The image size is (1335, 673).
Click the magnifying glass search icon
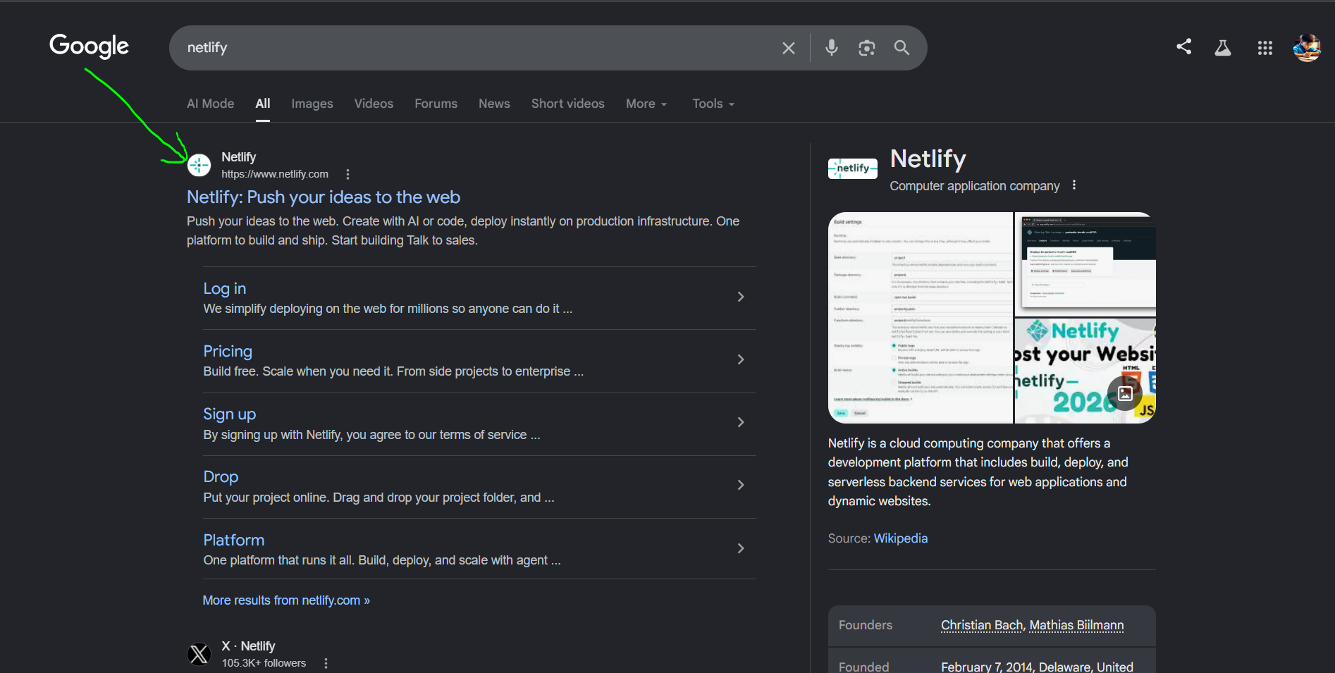tap(902, 47)
